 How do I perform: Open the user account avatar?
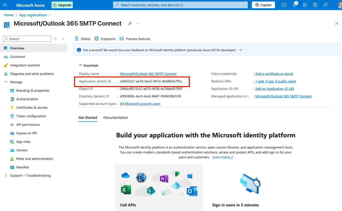(x=339, y=5)
